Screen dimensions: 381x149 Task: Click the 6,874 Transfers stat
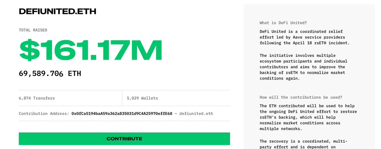37,98
